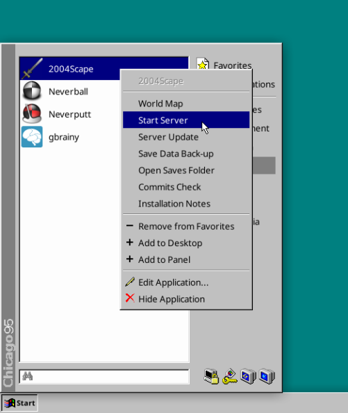Click the log out key icon
This screenshot has height=413, width=348.
click(x=230, y=376)
